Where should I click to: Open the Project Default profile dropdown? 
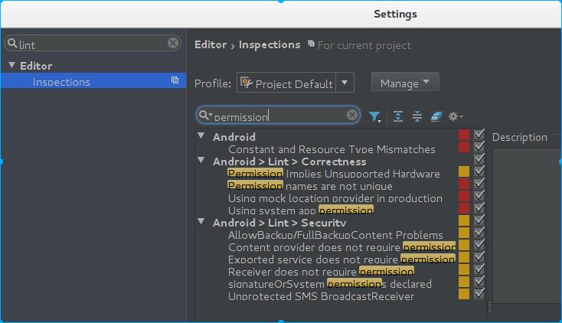click(346, 83)
